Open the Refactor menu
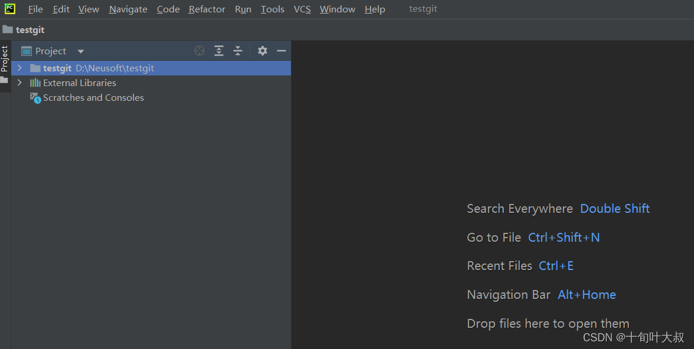The width and height of the screenshot is (694, 349). click(x=207, y=9)
